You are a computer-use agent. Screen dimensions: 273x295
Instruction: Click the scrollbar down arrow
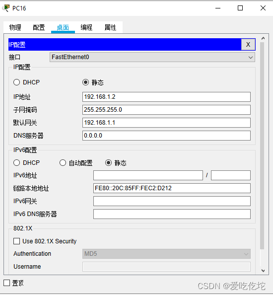pyautogui.click(x=263, y=271)
